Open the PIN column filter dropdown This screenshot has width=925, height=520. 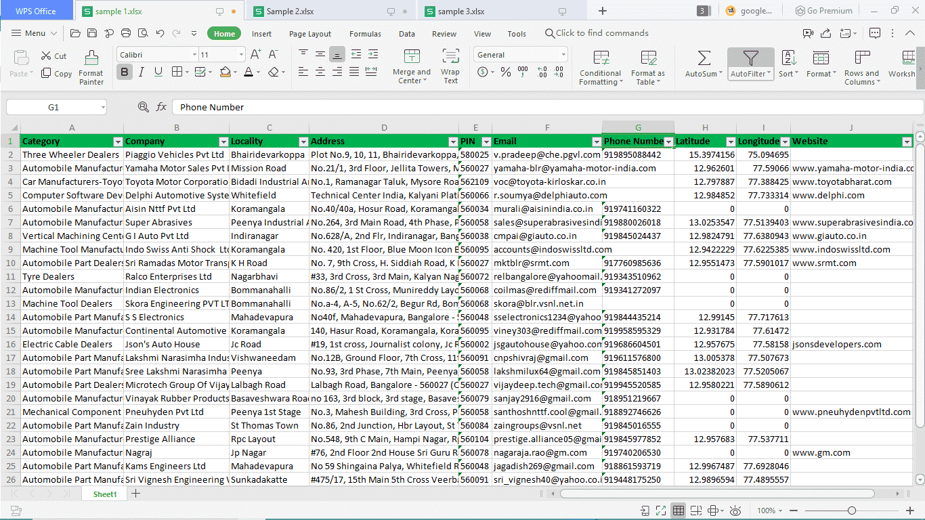tap(486, 142)
